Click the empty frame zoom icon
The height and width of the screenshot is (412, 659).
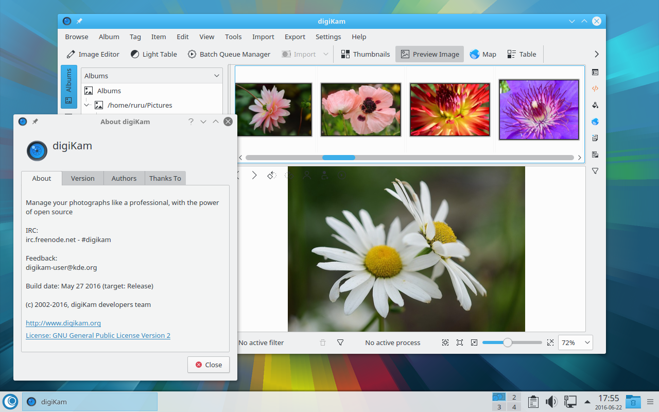(x=460, y=342)
